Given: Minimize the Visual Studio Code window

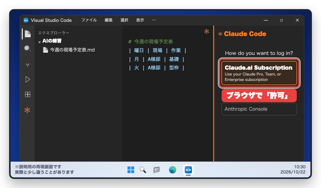Looking at the screenshot, I should 266,20.
